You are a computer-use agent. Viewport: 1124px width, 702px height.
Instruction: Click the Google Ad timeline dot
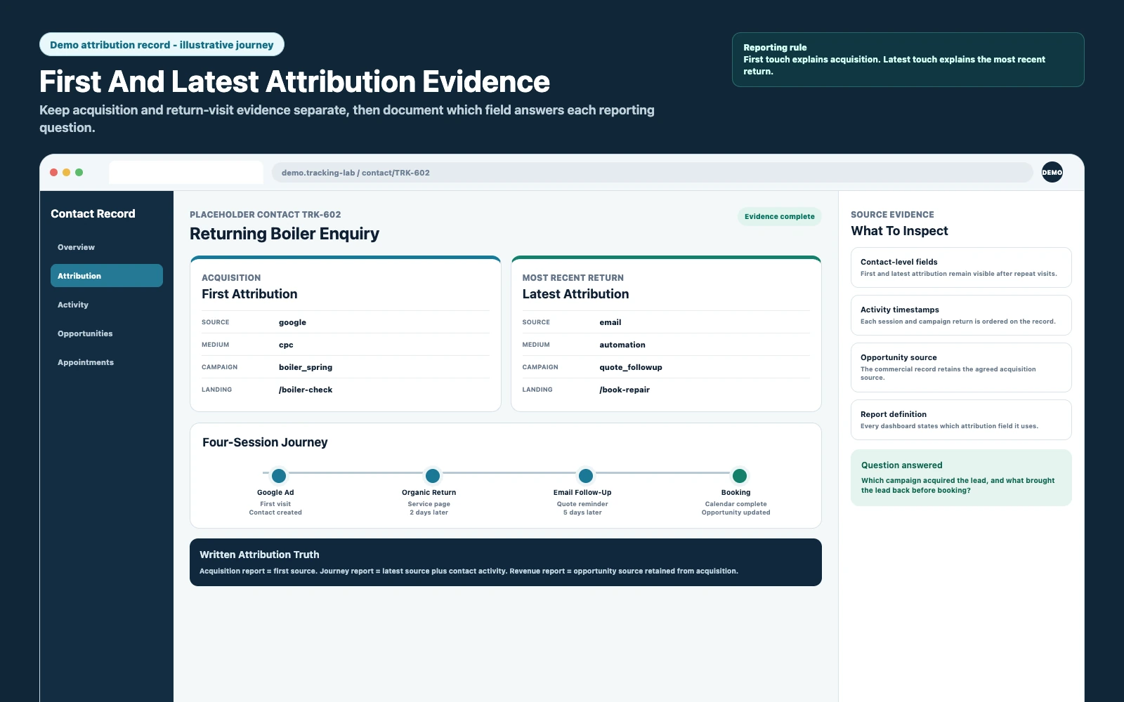click(x=279, y=475)
